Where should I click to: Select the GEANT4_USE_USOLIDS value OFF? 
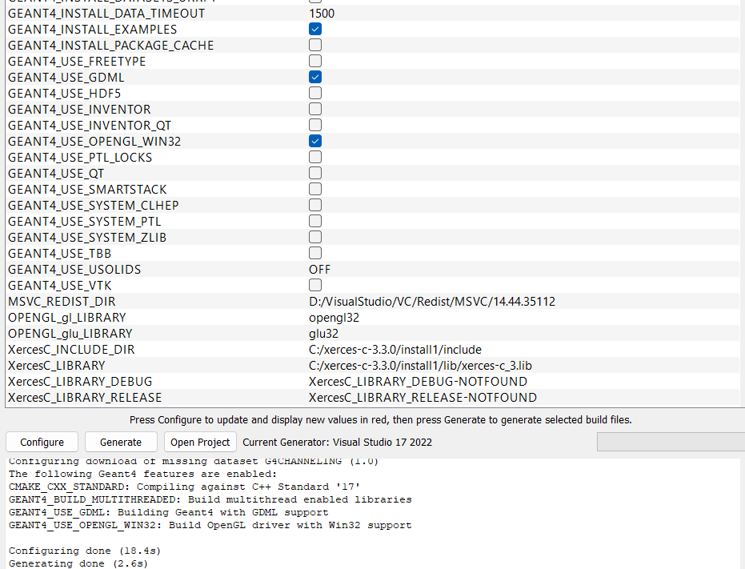tap(320, 270)
